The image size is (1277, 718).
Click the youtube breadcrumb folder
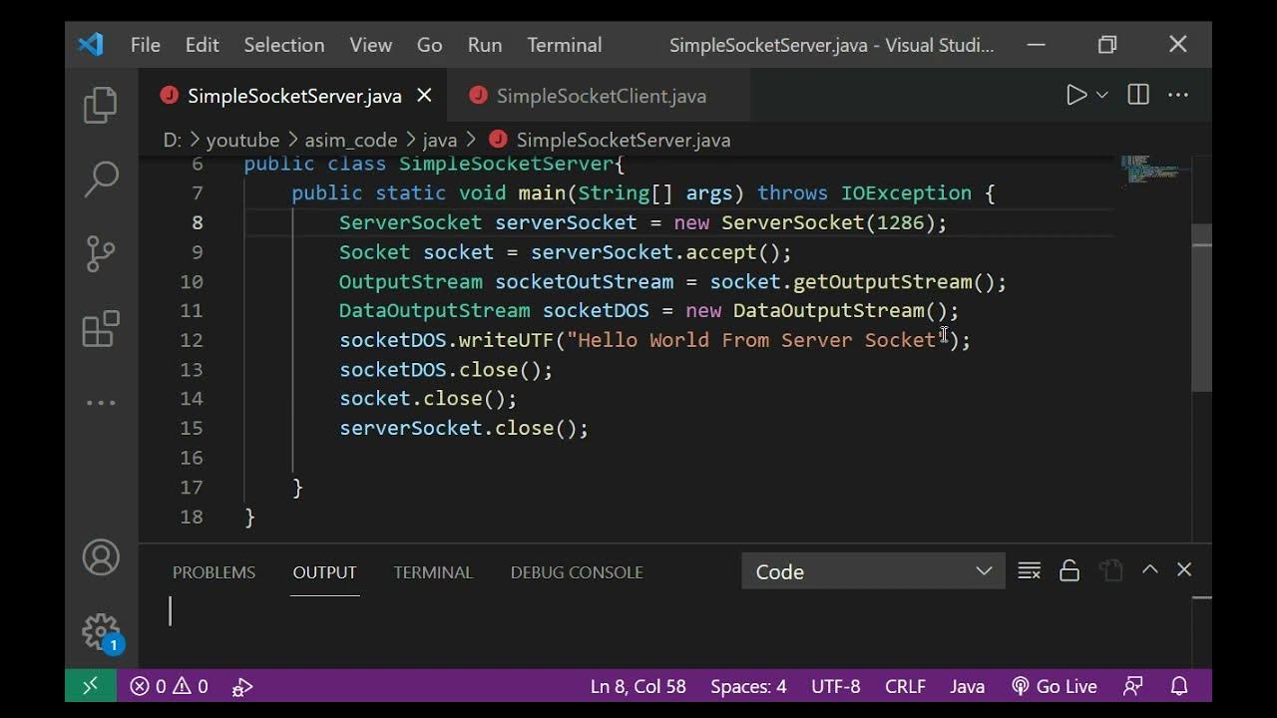pos(242,140)
